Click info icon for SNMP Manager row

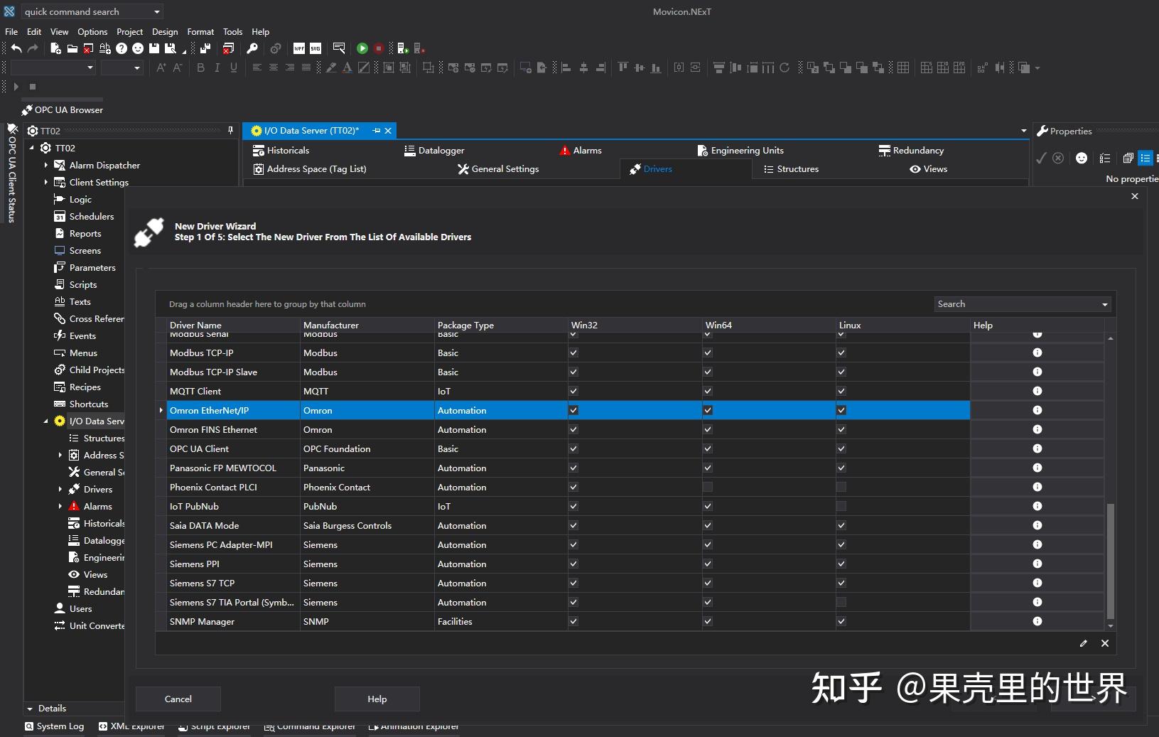pos(1037,621)
